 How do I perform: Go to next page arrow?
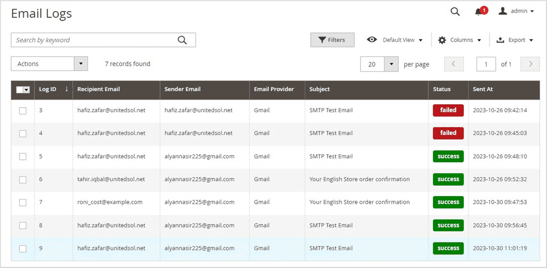pos(530,64)
